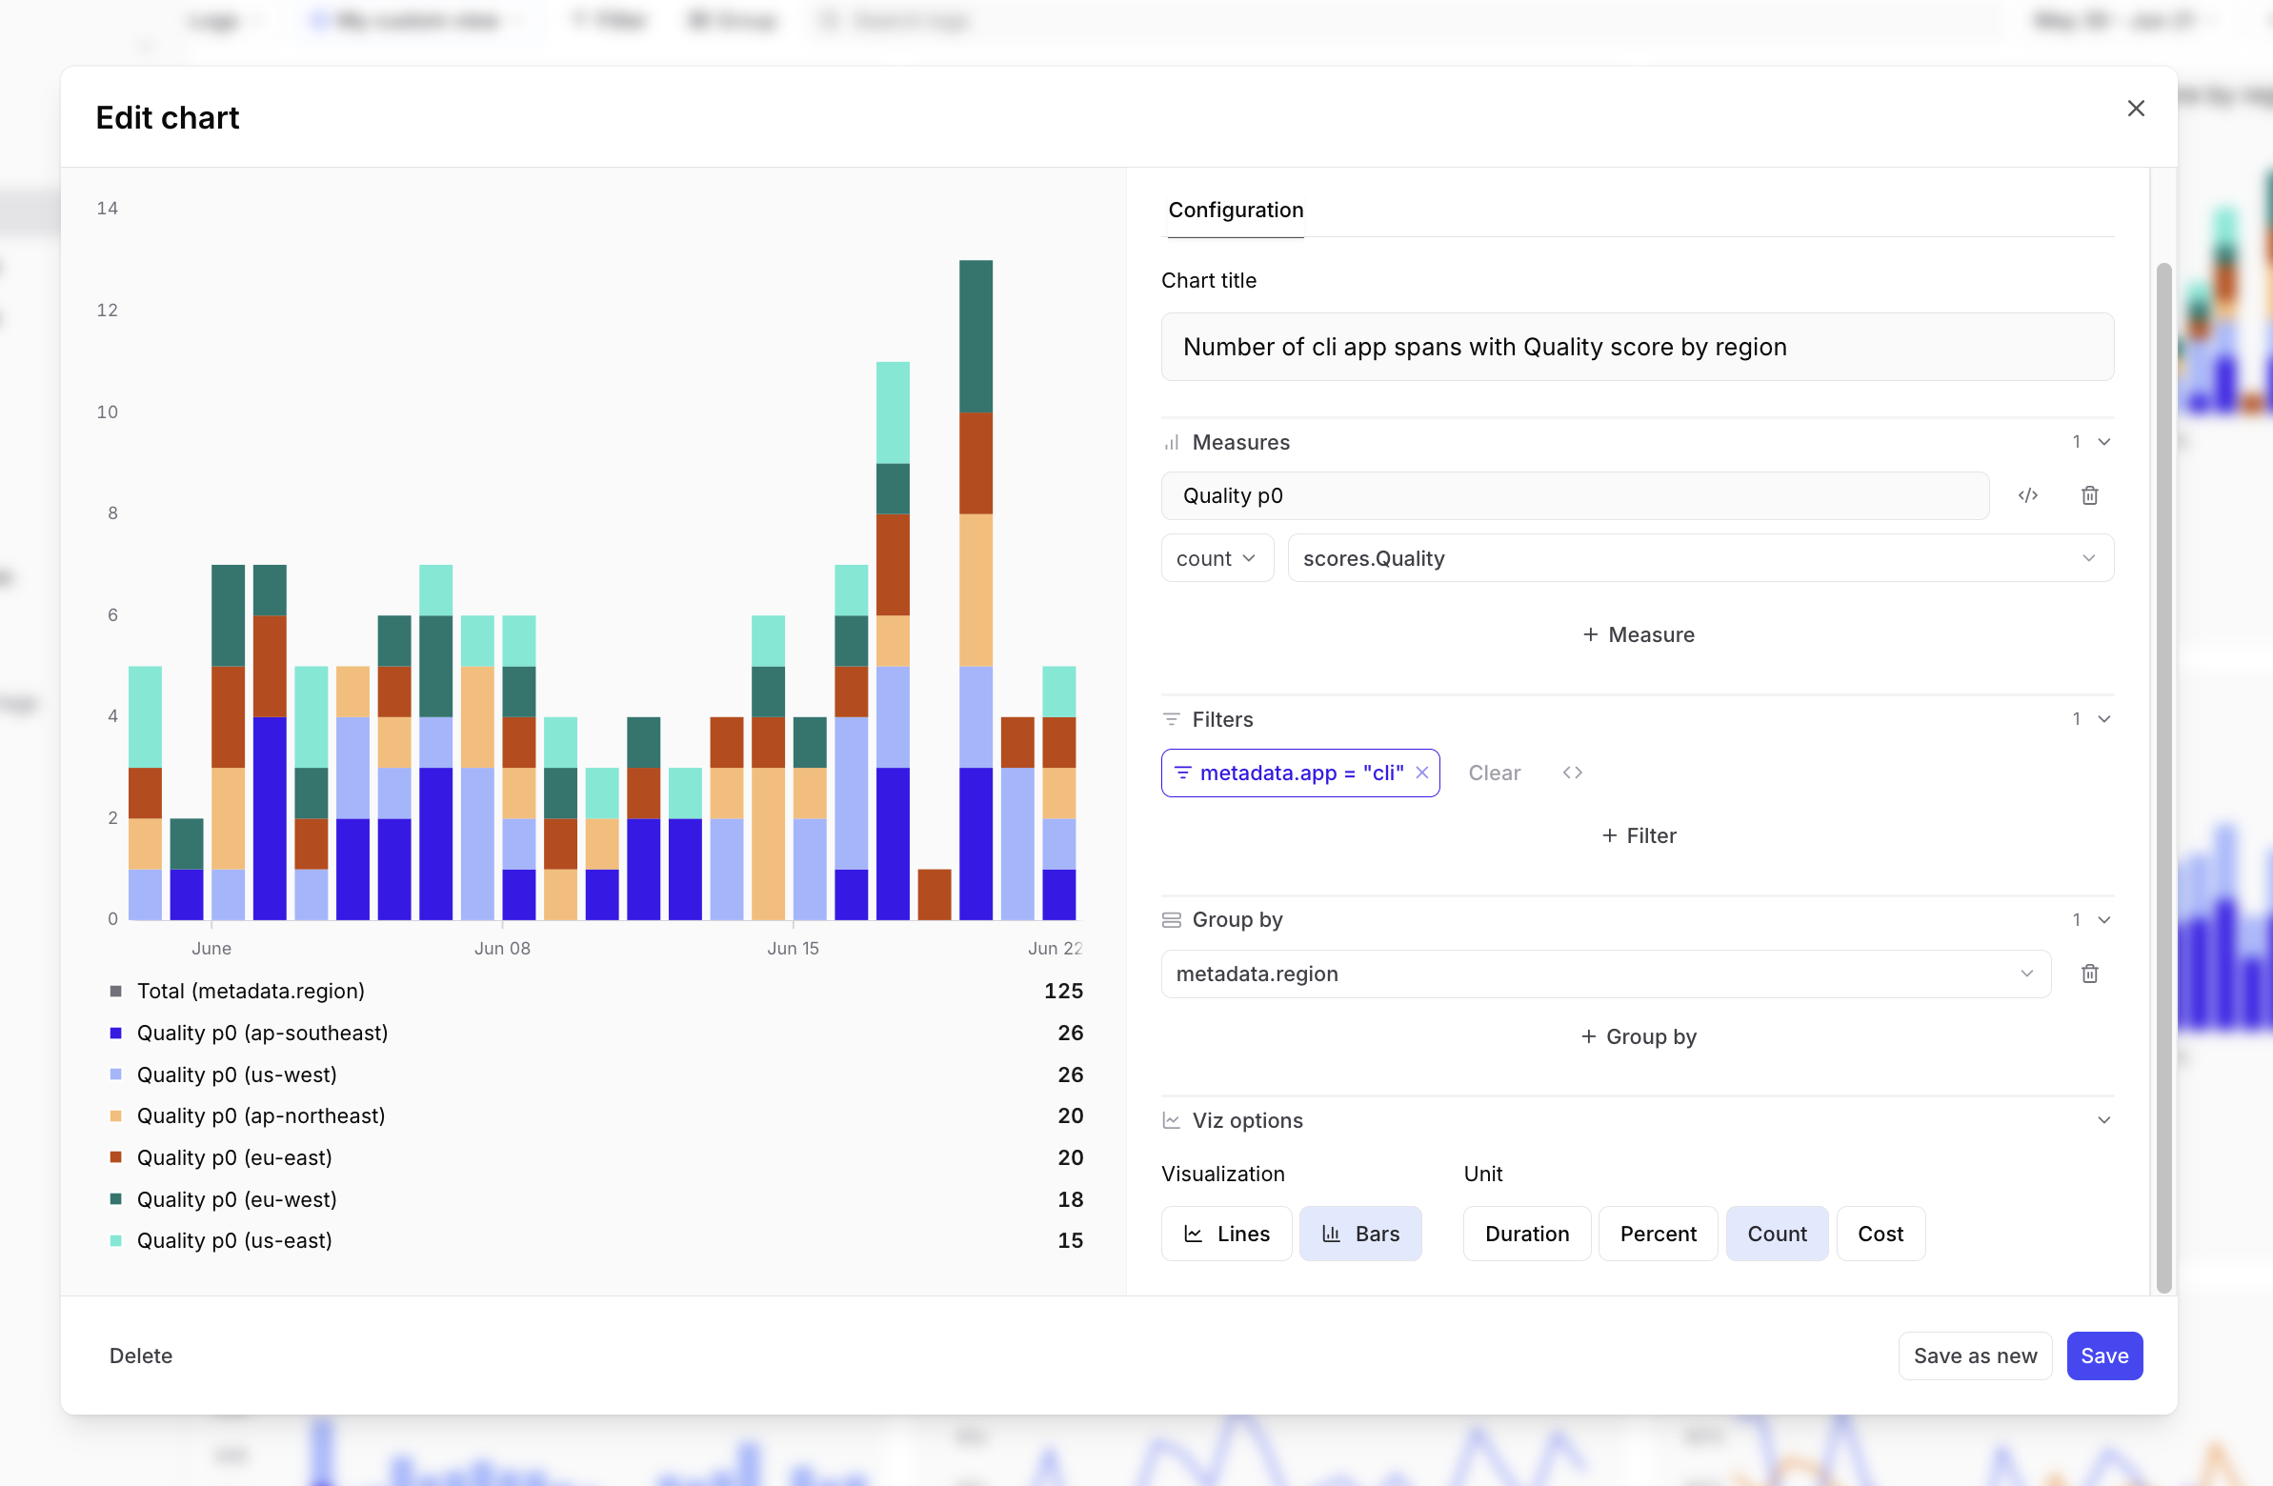
Task: Click the Save as new button
Action: pyautogui.click(x=1974, y=1355)
